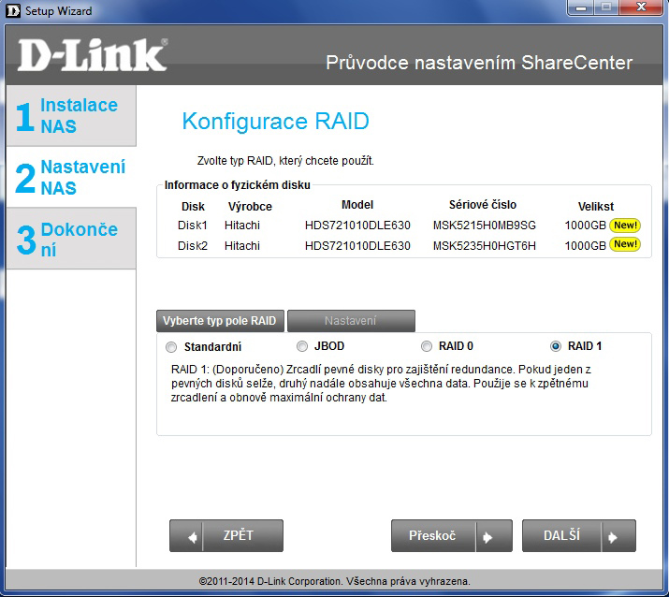Screen dimensions: 669x597
Task: Open the Vyberte typ pole RAID tab
Action: tap(220, 321)
